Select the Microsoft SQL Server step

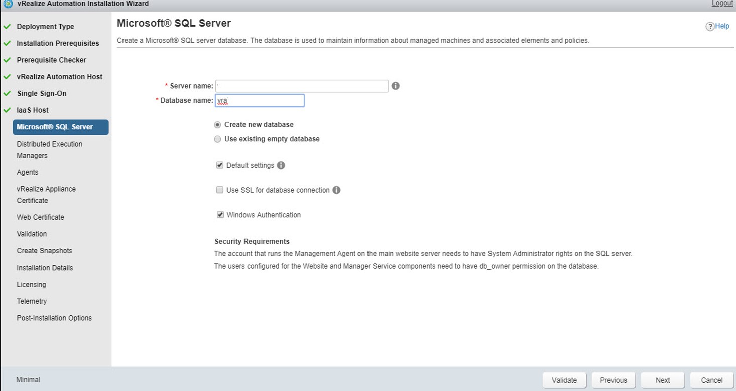61,127
